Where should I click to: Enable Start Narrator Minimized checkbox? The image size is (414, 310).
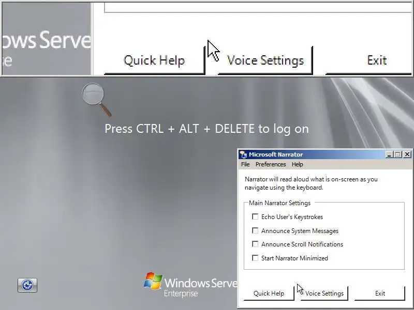(255, 258)
